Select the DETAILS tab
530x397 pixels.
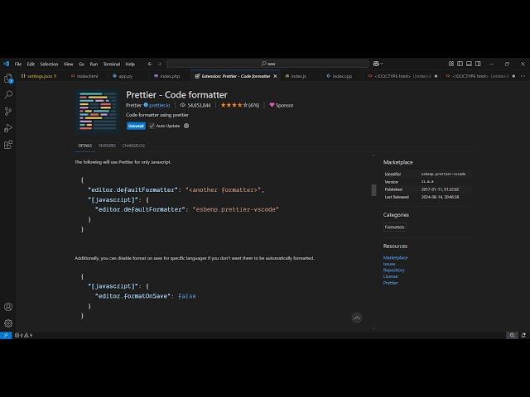(x=84, y=146)
